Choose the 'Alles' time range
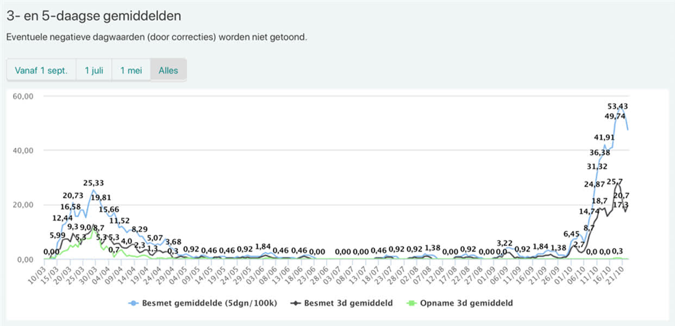The width and height of the screenshot is (675, 326). pos(168,71)
